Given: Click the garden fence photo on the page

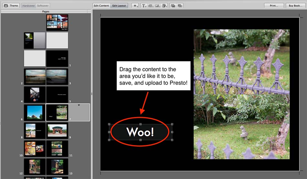Looking at the screenshot, I should click(241, 94).
